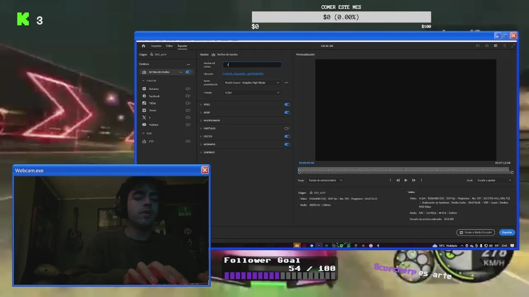Image resolution: width=529 pixels, height=297 pixels.
Task: Enable the YouTube publish toggle
Action: tap(188, 125)
